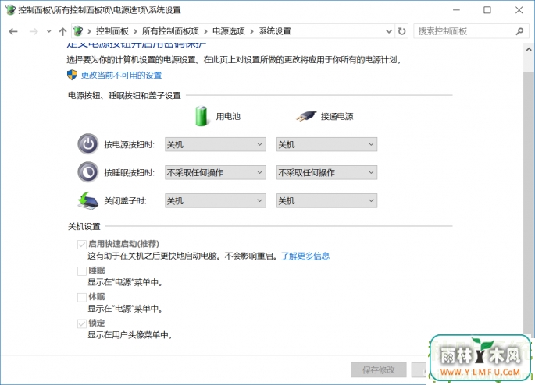
Task: Go up one level with the up arrow
Action: (x=62, y=32)
